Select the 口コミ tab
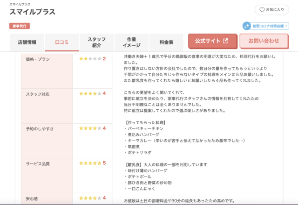This screenshot has height=205, width=298. click(x=62, y=42)
